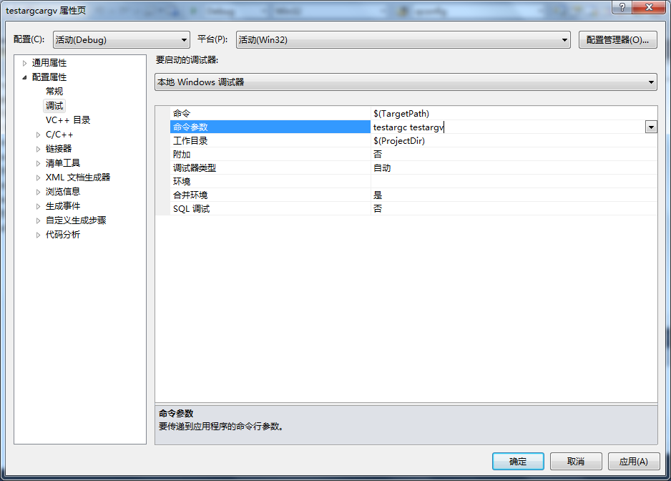Open the 平台 (Win32) dropdown
This screenshot has height=481, width=671.
pos(403,40)
